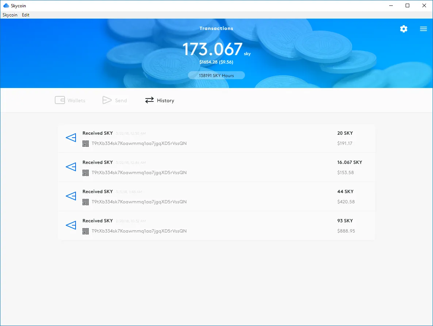
Task: Click the Received SKY label dated 3/22/18 12:50 AM
Action: pos(97,133)
